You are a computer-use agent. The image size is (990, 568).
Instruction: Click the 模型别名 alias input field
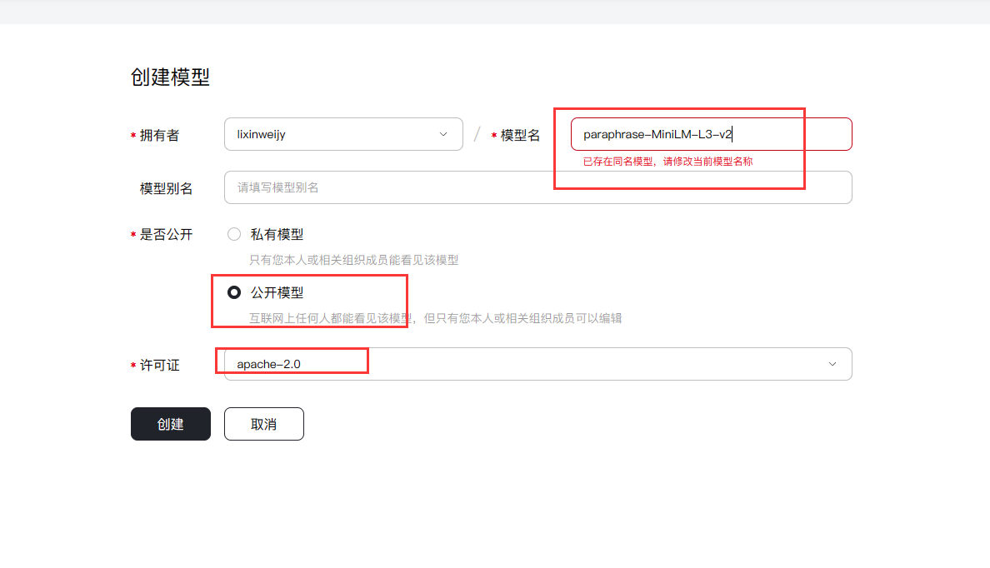(537, 187)
